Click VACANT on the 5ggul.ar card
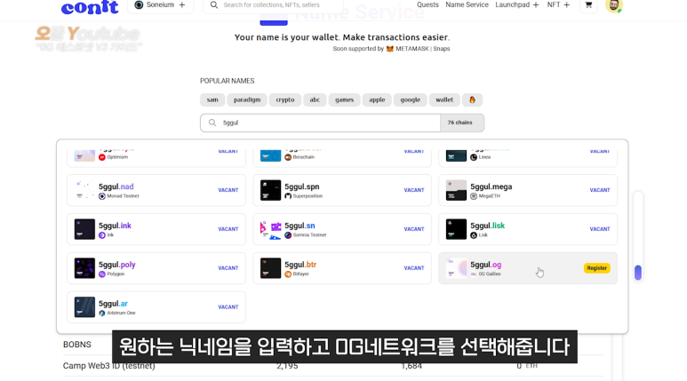Viewport: 687px width, 381px height. (228, 307)
